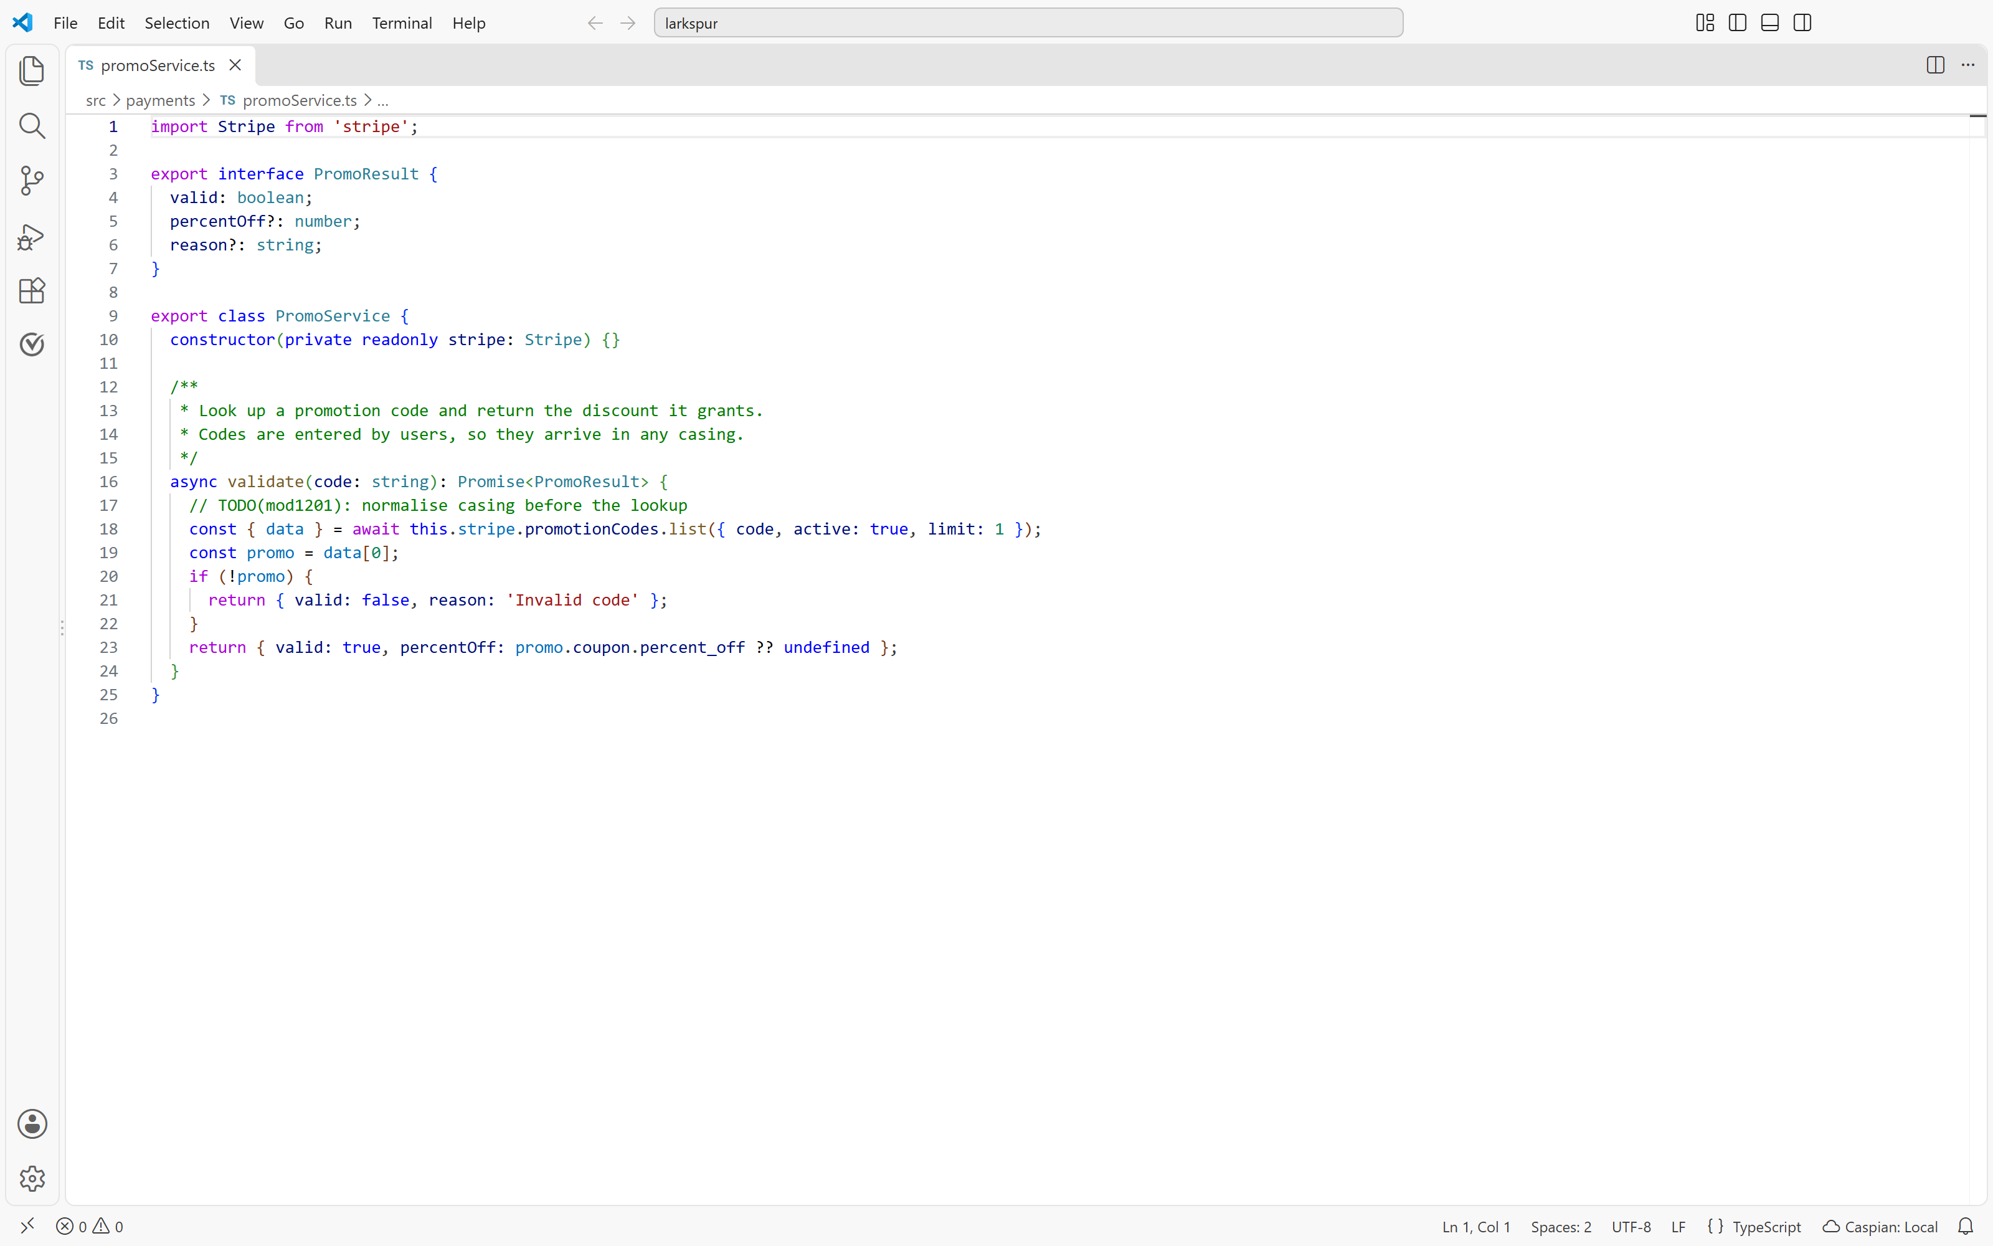Image resolution: width=1993 pixels, height=1246 pixels.
Task: Click line number 16 in gutter
Action: [109, 481]
